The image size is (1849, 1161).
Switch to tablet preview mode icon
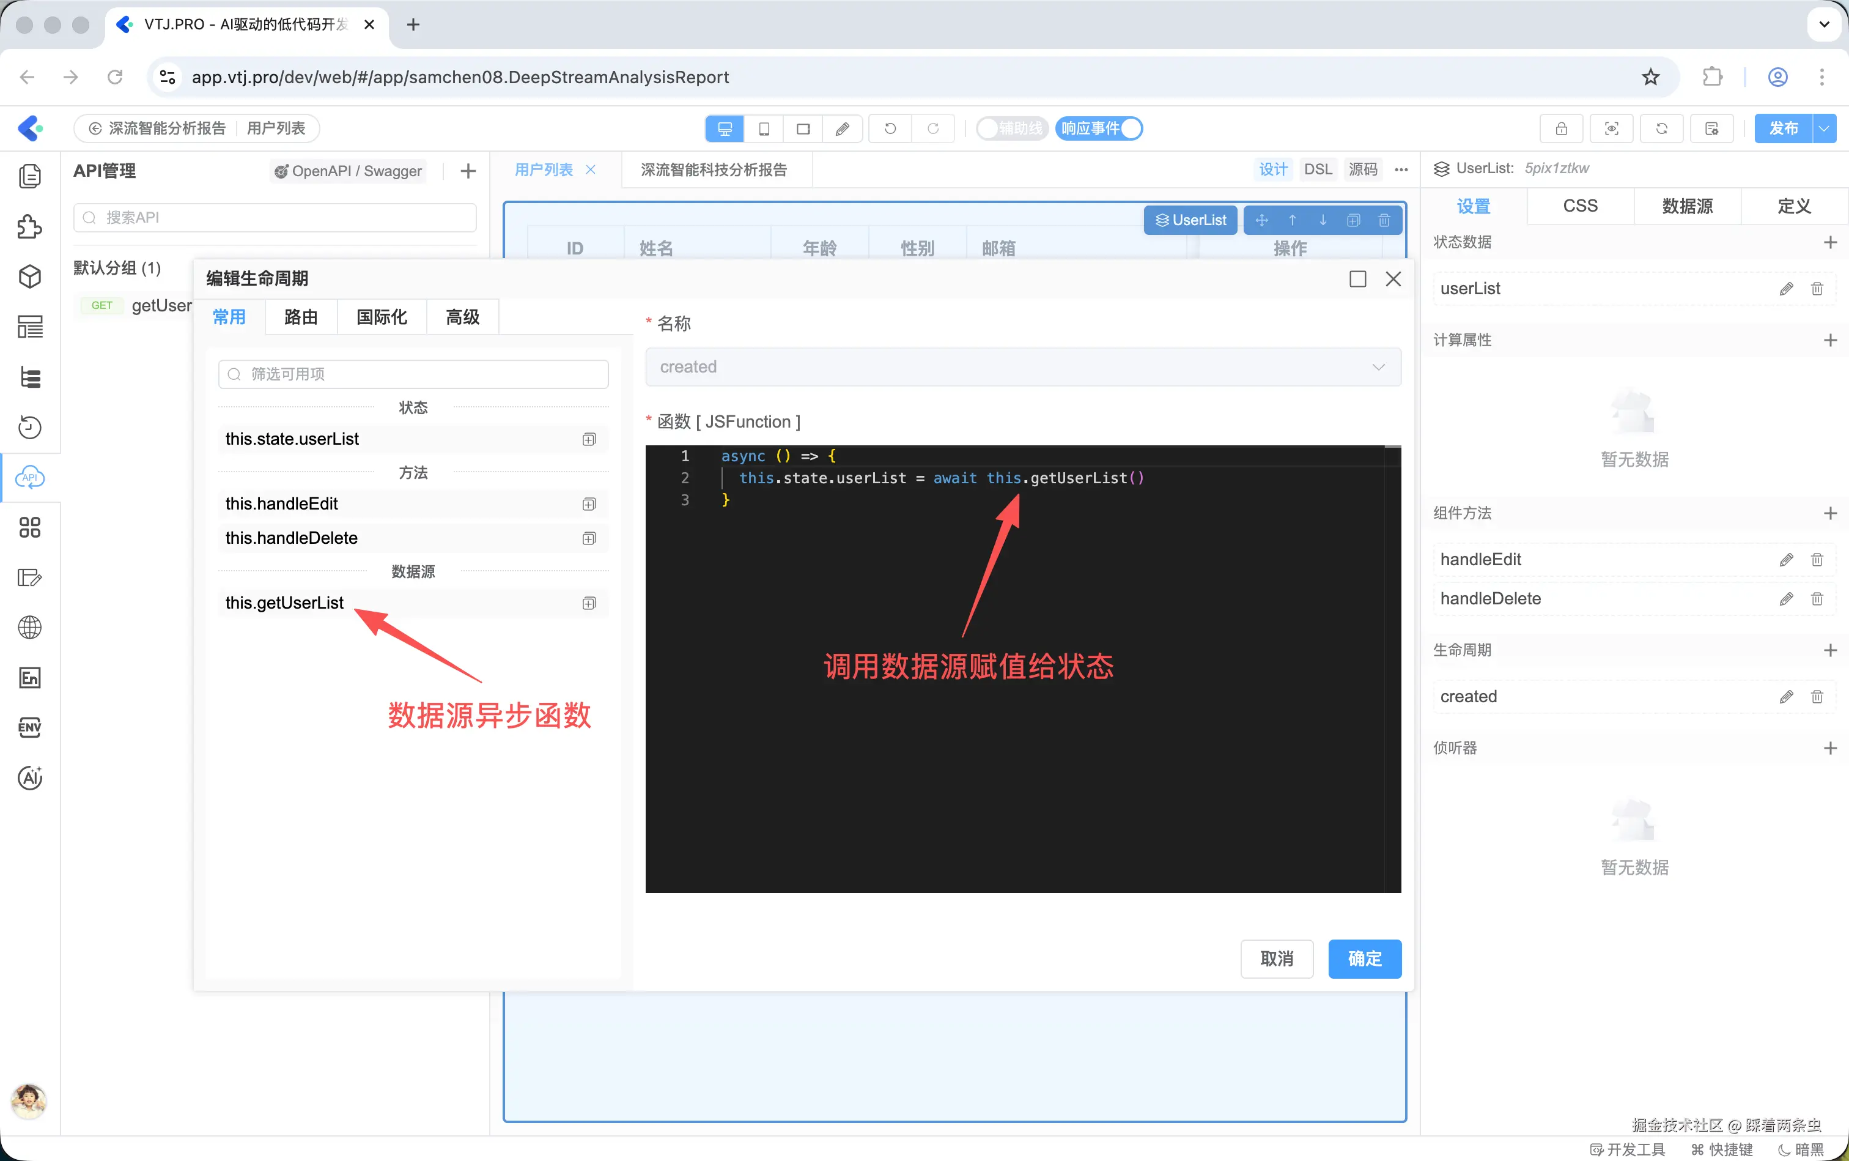(x=764, y=129)
